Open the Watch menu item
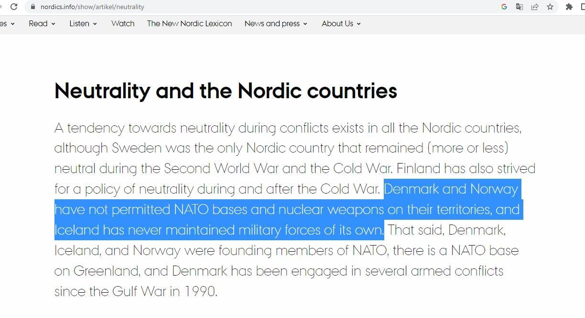This screenshot has width=585, height=318. (x=123, y=23)
